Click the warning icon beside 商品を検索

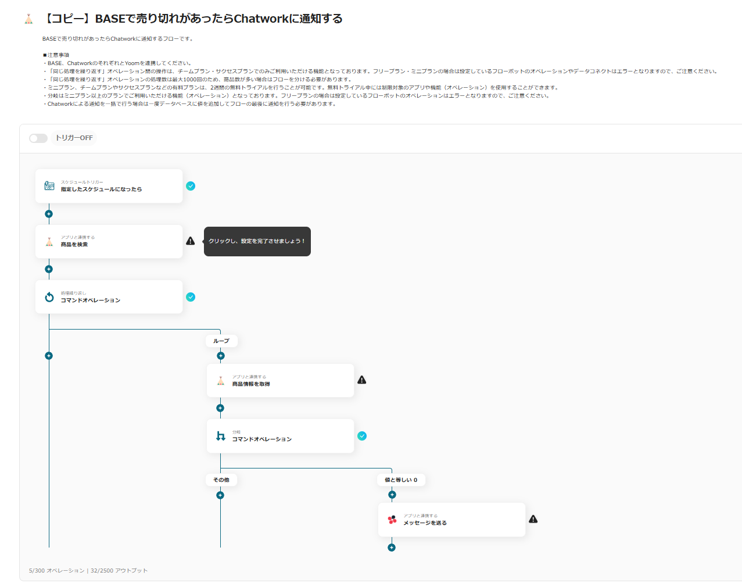pyautogui.click(x=191, y=241)
